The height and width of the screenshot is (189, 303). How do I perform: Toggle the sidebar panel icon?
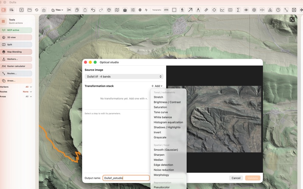coord(4,10)
